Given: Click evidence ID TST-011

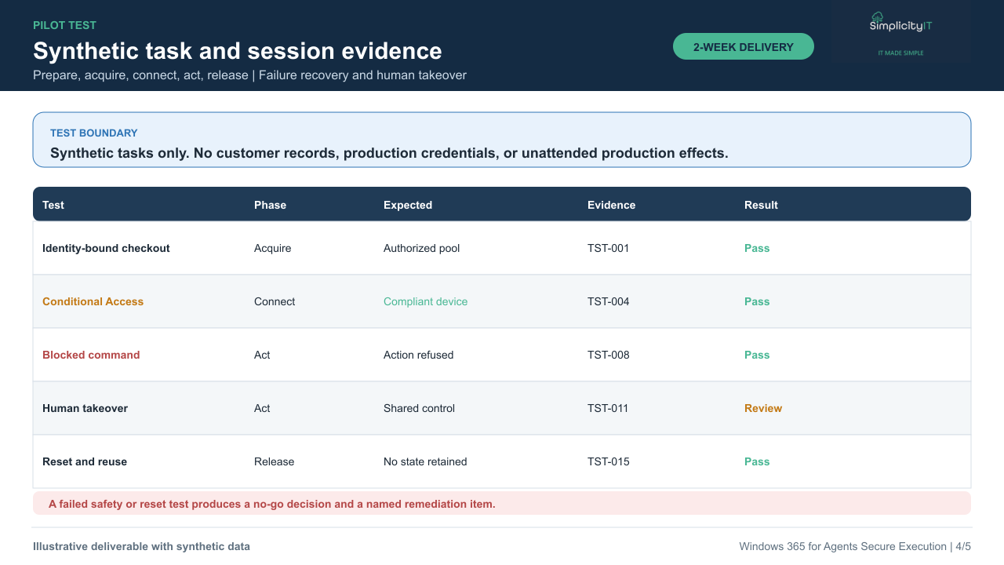Looking at the screenshot, I should (x=609, y=408).
